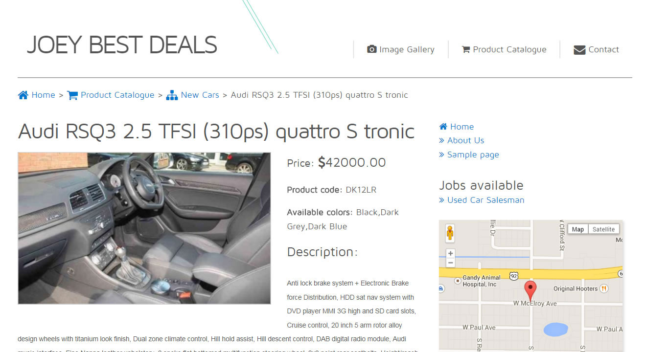Viewport: 668px width, 352px height.
Task: Zoom in the map with plus button
Action: point(451,254)
